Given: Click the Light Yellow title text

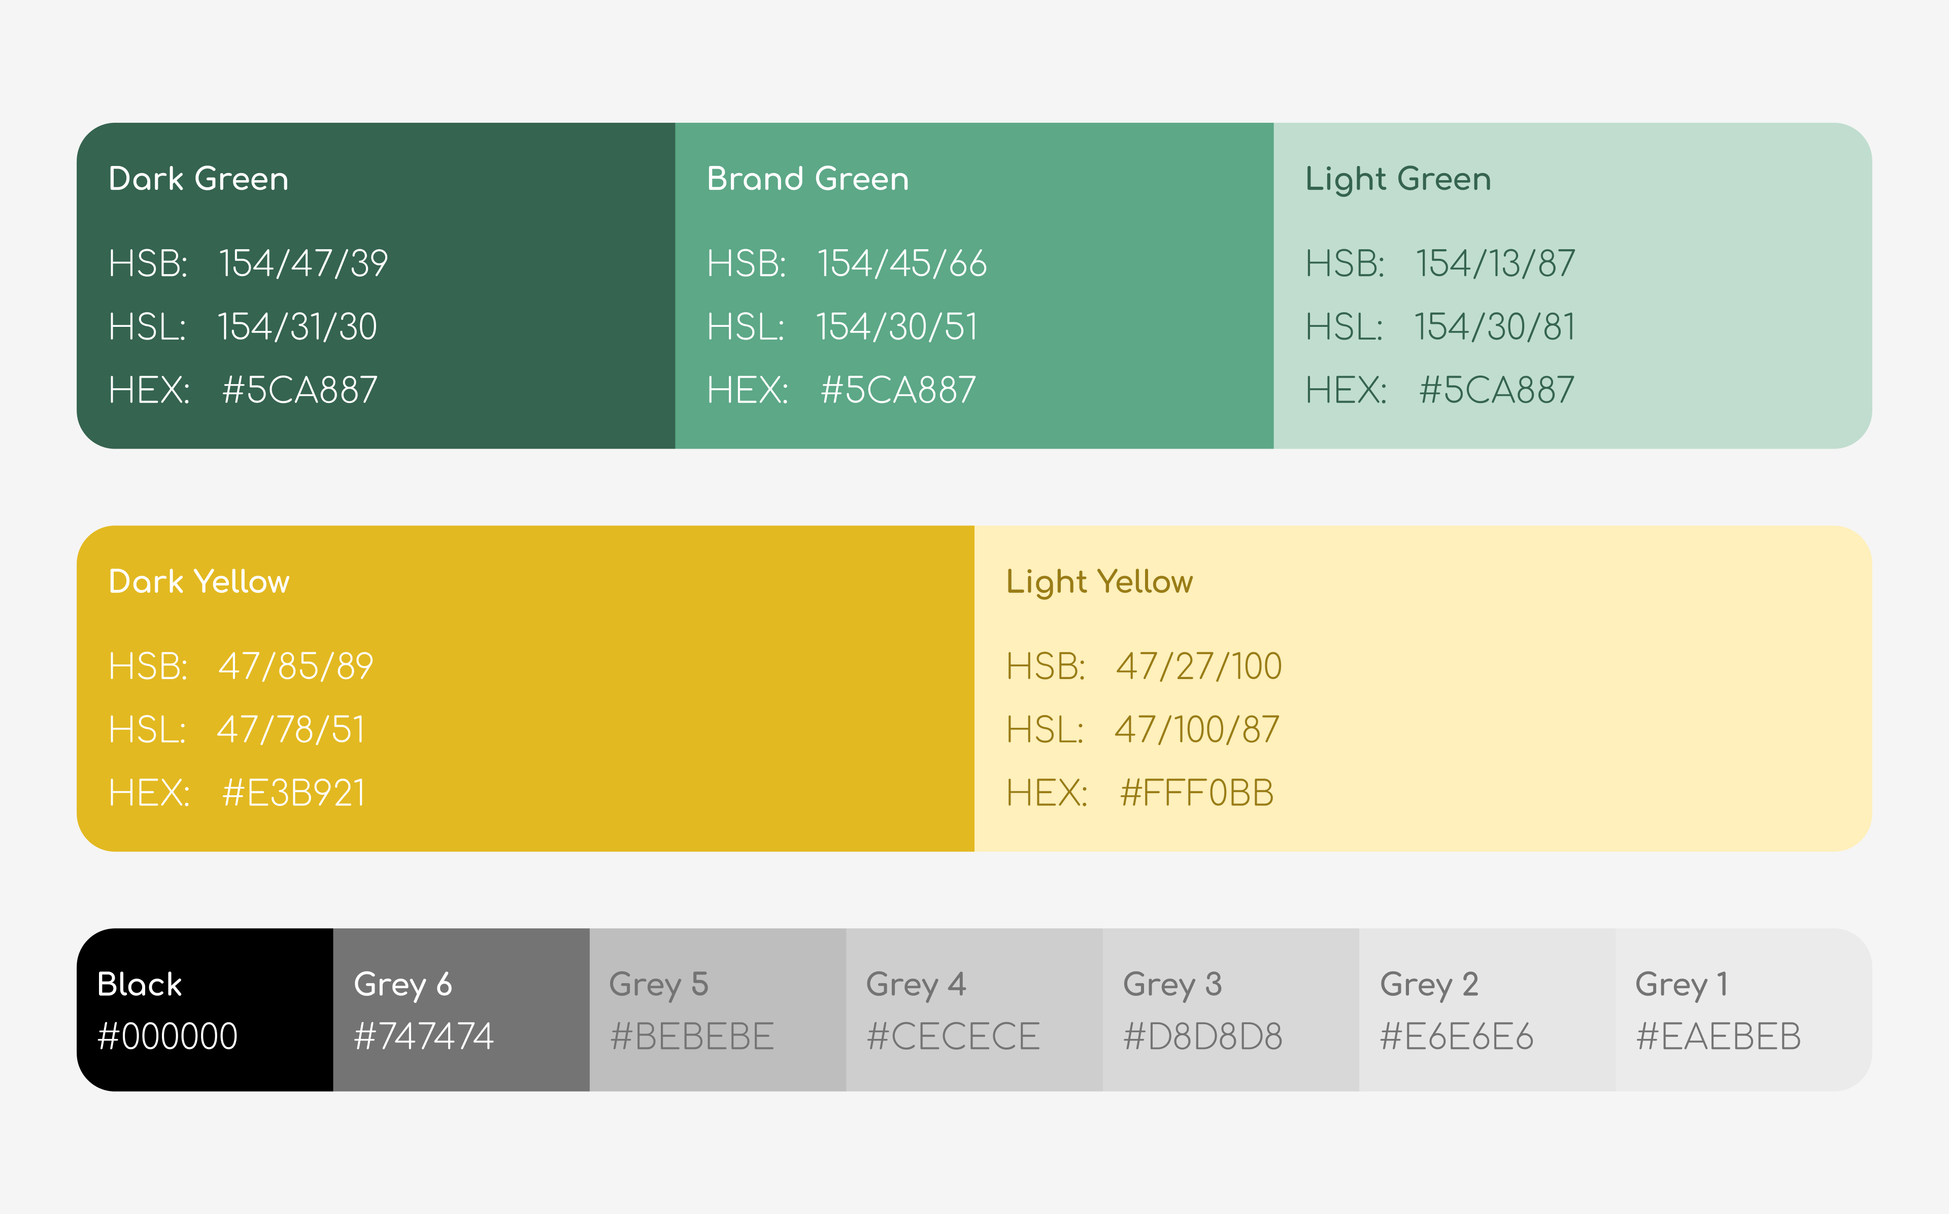Looking at the screenshot, I should click(1099, 581).
